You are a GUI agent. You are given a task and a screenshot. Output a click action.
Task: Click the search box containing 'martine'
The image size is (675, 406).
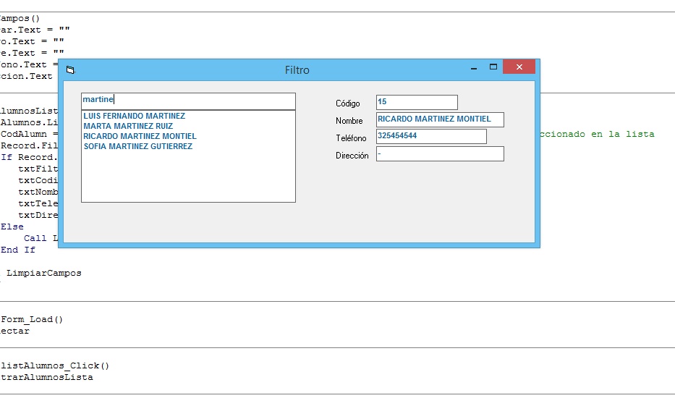coord(188,101)
